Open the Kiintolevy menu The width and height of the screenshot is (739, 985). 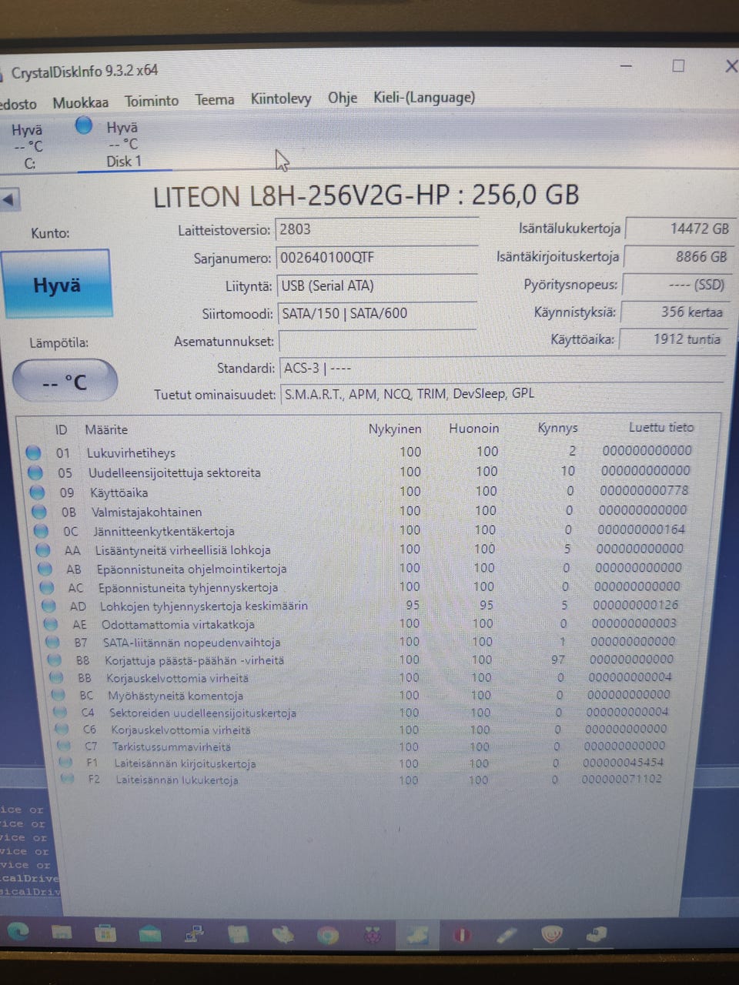coord(281,98)
